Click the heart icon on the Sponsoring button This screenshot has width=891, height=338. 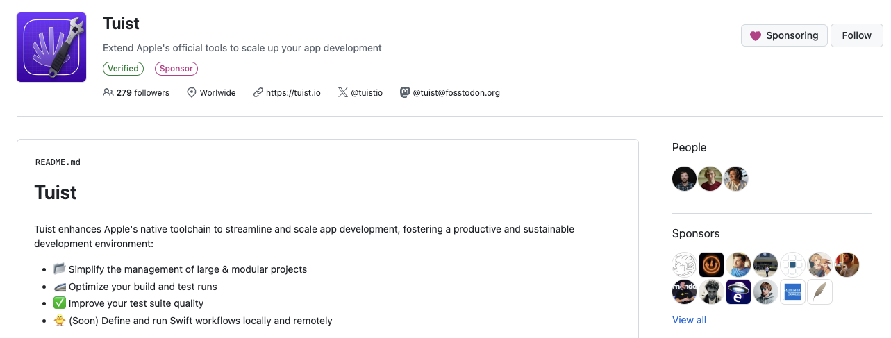[x=755, y=35]
